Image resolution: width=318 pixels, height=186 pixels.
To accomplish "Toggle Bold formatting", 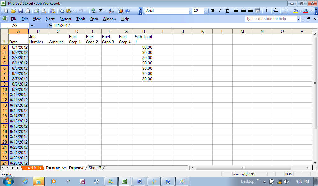I will (213, 11).
